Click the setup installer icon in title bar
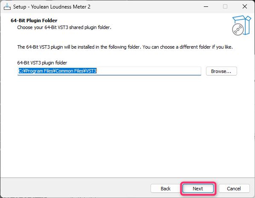This screenshot has width=255, height=198. (7, 7)
